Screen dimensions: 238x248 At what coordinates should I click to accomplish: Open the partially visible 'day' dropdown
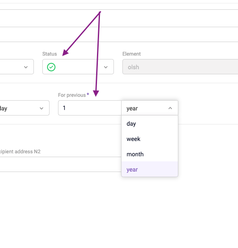tap(25, 108)
